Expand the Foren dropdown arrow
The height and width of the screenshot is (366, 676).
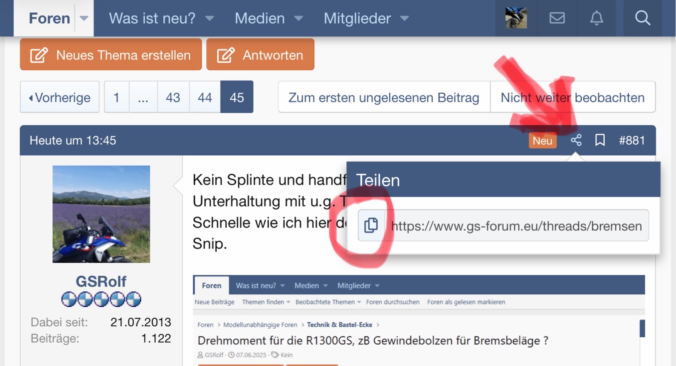[84, 18]
